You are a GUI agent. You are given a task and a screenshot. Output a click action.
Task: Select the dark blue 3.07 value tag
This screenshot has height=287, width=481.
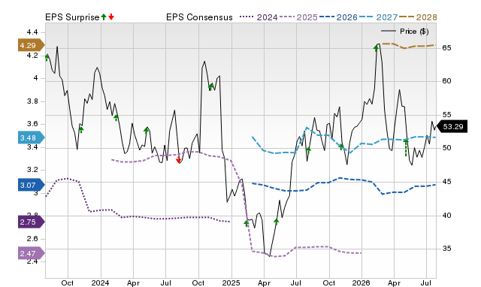32,185
